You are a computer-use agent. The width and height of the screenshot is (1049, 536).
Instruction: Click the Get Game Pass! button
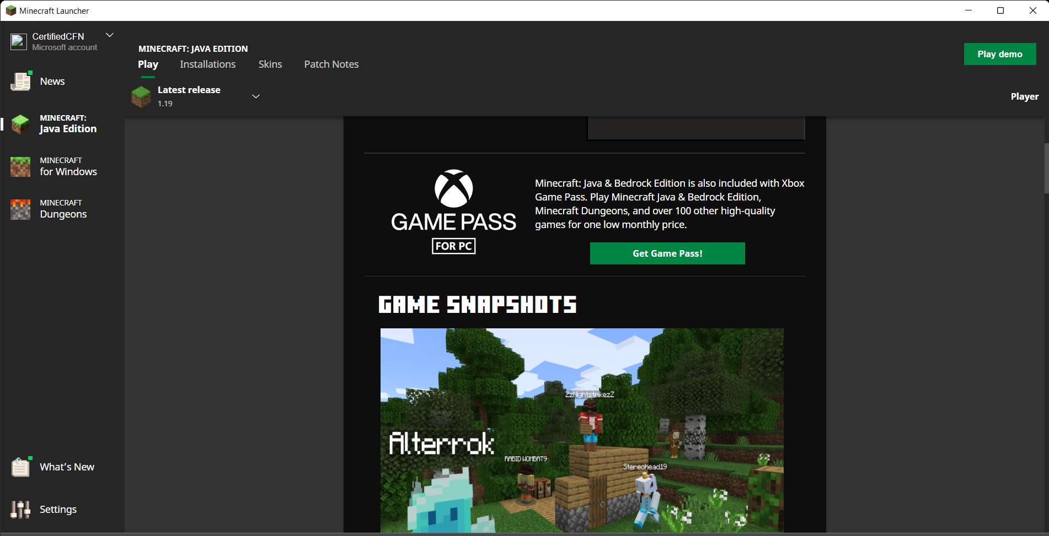click(x=667, y=253)
